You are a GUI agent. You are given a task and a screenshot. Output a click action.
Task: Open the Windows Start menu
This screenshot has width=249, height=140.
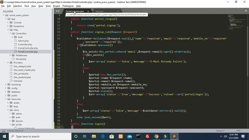(4, 136)
